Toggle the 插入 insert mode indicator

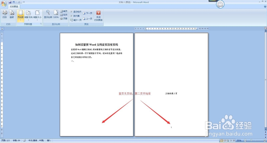[49, 140]
